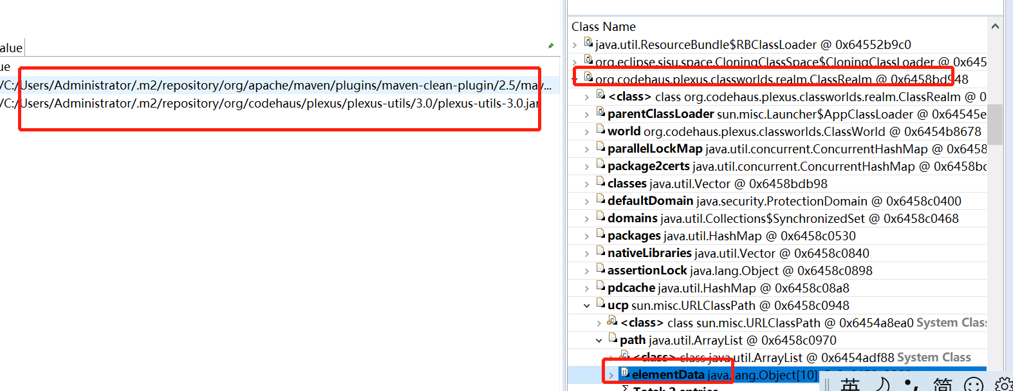Expand the parentClassLoader node

tap(587, 115)
